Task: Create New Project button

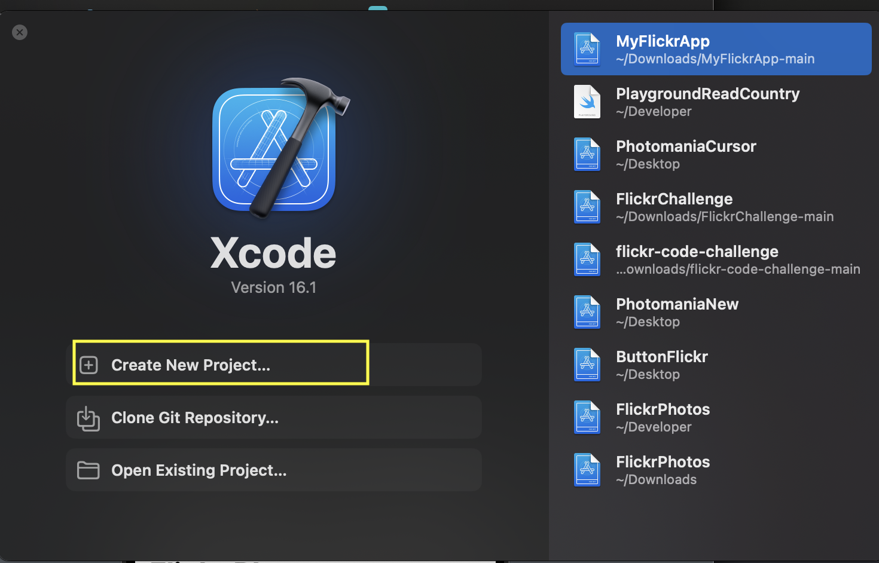Action: click(x=274, y=365)
